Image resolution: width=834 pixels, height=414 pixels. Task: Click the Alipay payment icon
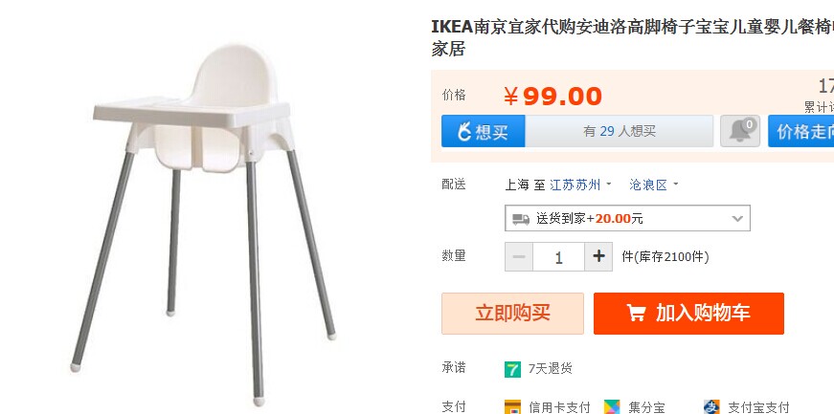click(711, 407)
